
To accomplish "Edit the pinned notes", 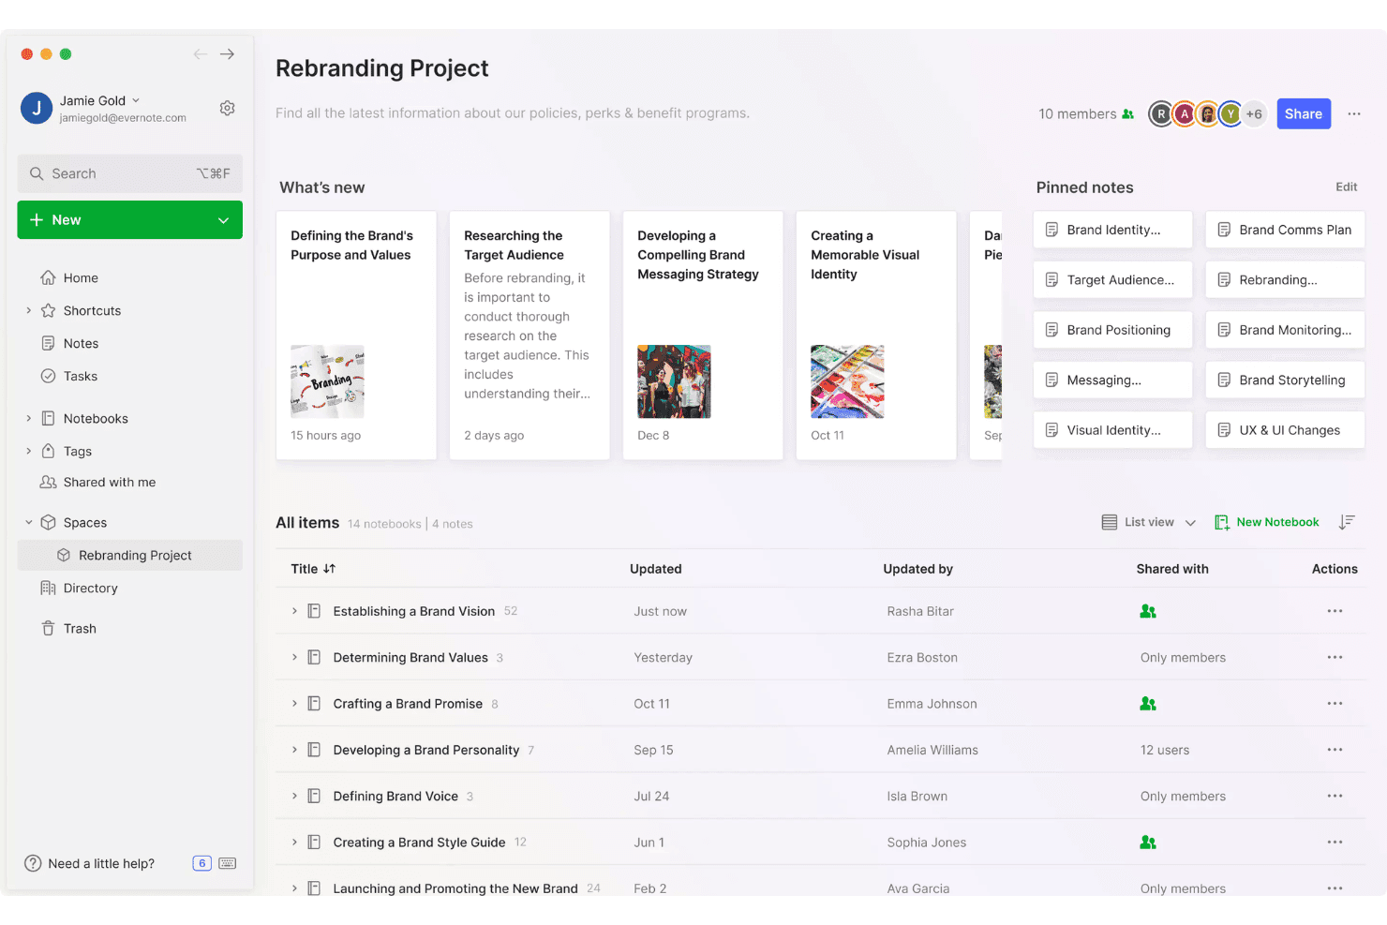I will [1347, 187].
